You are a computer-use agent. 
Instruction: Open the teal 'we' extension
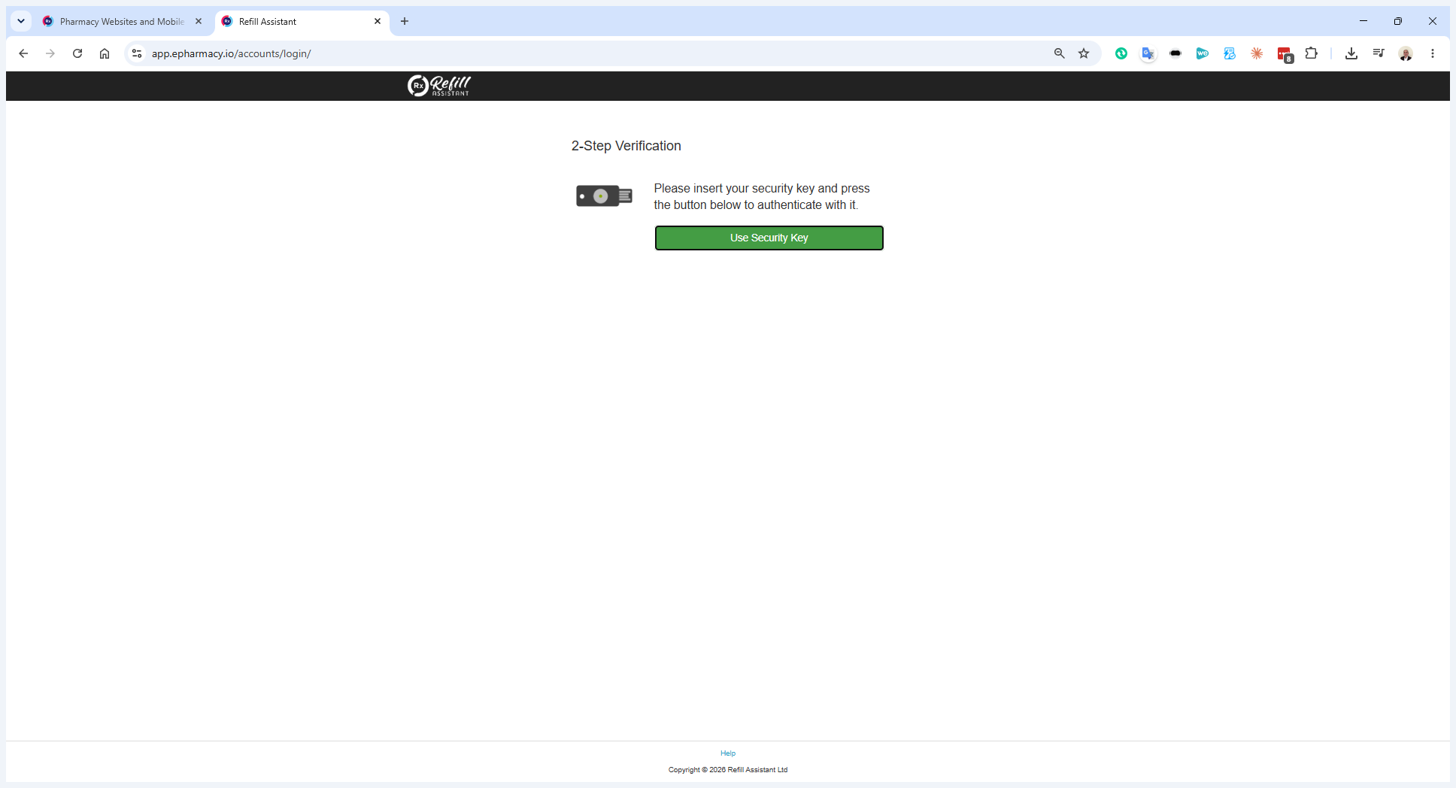coord(1203,53)
